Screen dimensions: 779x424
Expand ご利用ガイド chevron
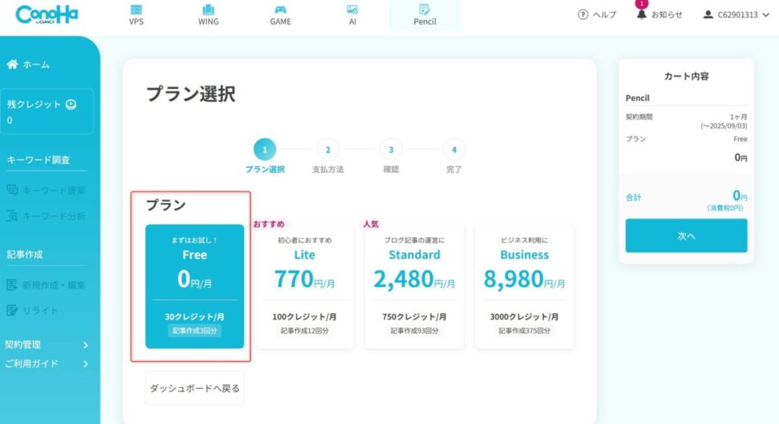[x=85, y=364]
